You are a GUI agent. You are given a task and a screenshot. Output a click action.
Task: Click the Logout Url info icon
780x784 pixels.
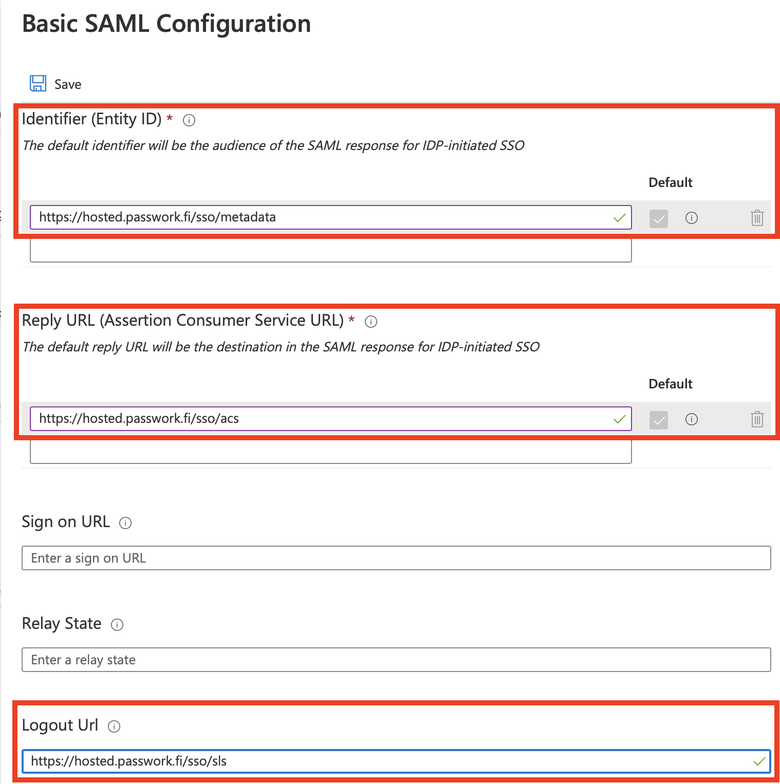point(115,726)
